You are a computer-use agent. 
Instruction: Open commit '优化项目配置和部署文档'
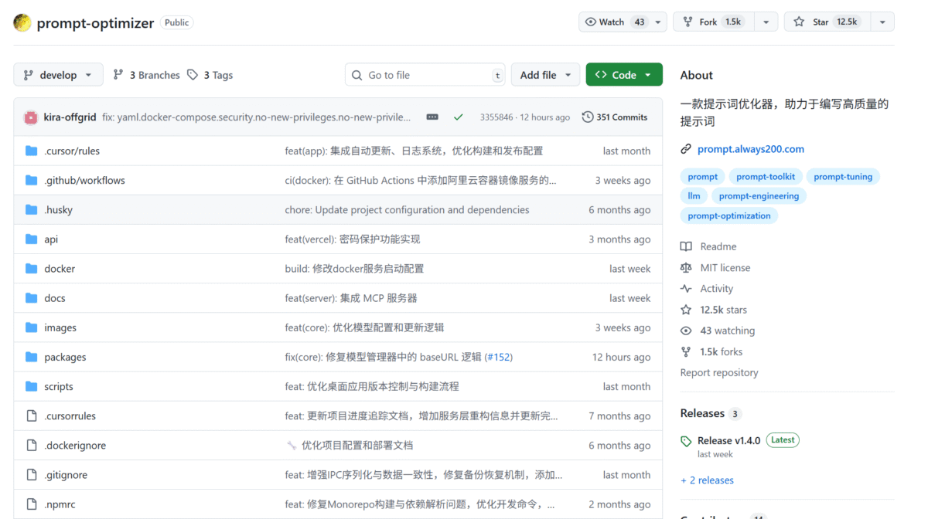(x=357, y=446)
